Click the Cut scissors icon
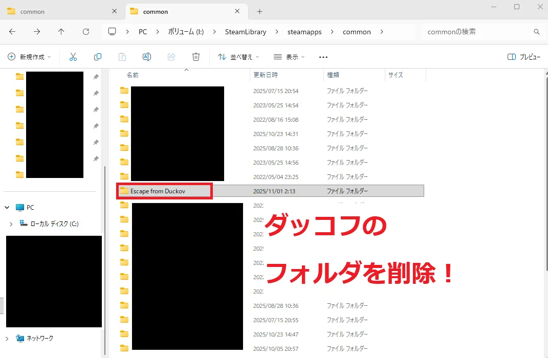The height and width of the screenshot is (358, 548). click(x=73, y=57)
